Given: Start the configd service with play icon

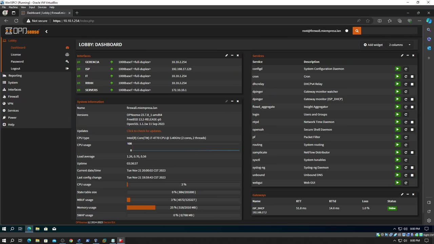Looking at the screenshot, I should click(397, 69).
